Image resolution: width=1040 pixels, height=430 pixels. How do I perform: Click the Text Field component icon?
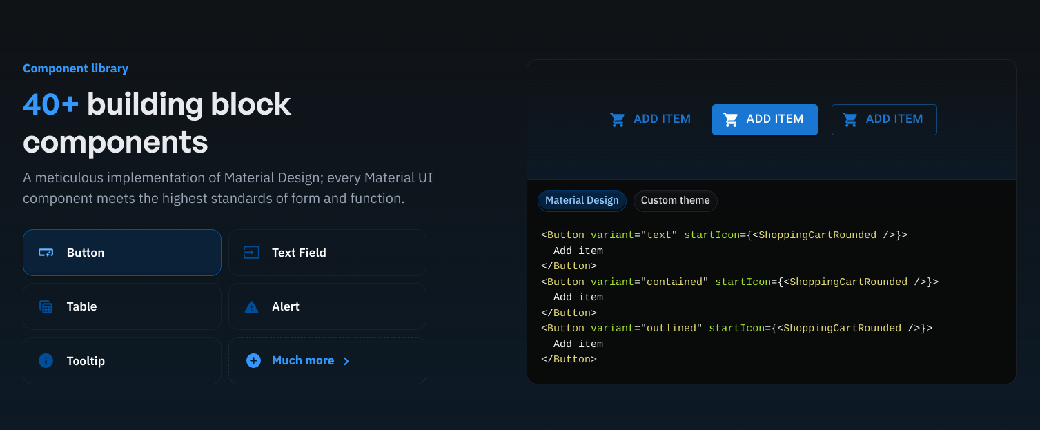[251, 253]
